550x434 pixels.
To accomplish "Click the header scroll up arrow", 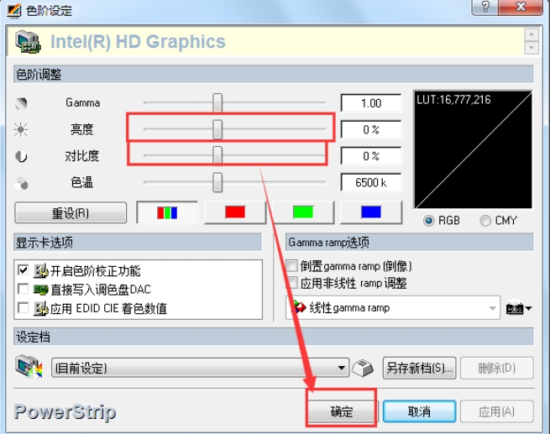I will (x=532, y=34).
